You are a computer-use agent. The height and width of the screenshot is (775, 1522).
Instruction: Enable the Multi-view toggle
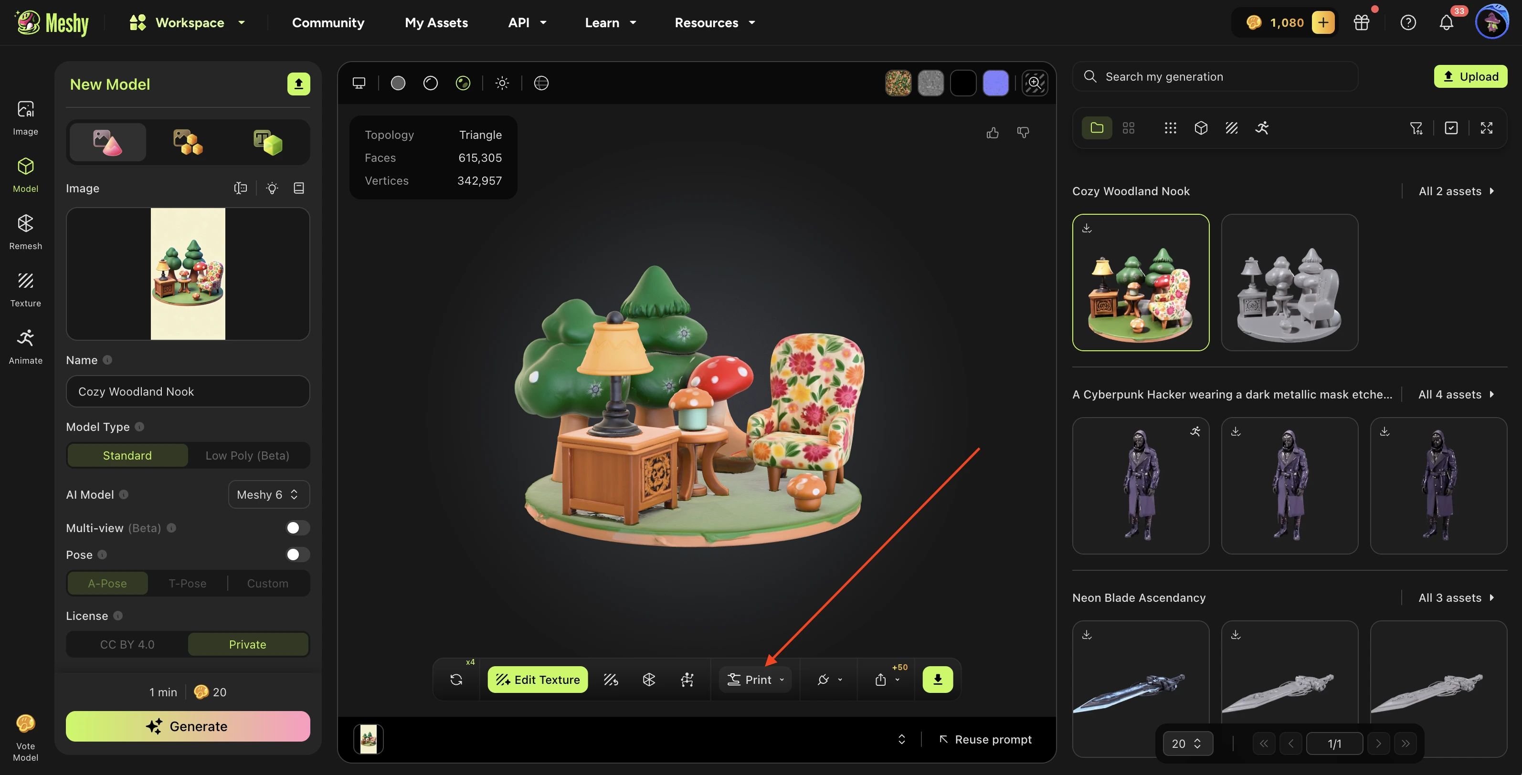coord(297,527)
